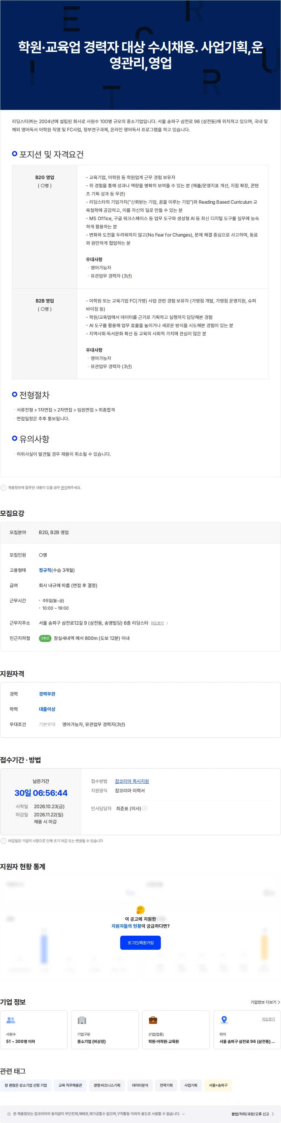
Task: Click the 위치 map pin icon
Action: (x=224, y=1020)
